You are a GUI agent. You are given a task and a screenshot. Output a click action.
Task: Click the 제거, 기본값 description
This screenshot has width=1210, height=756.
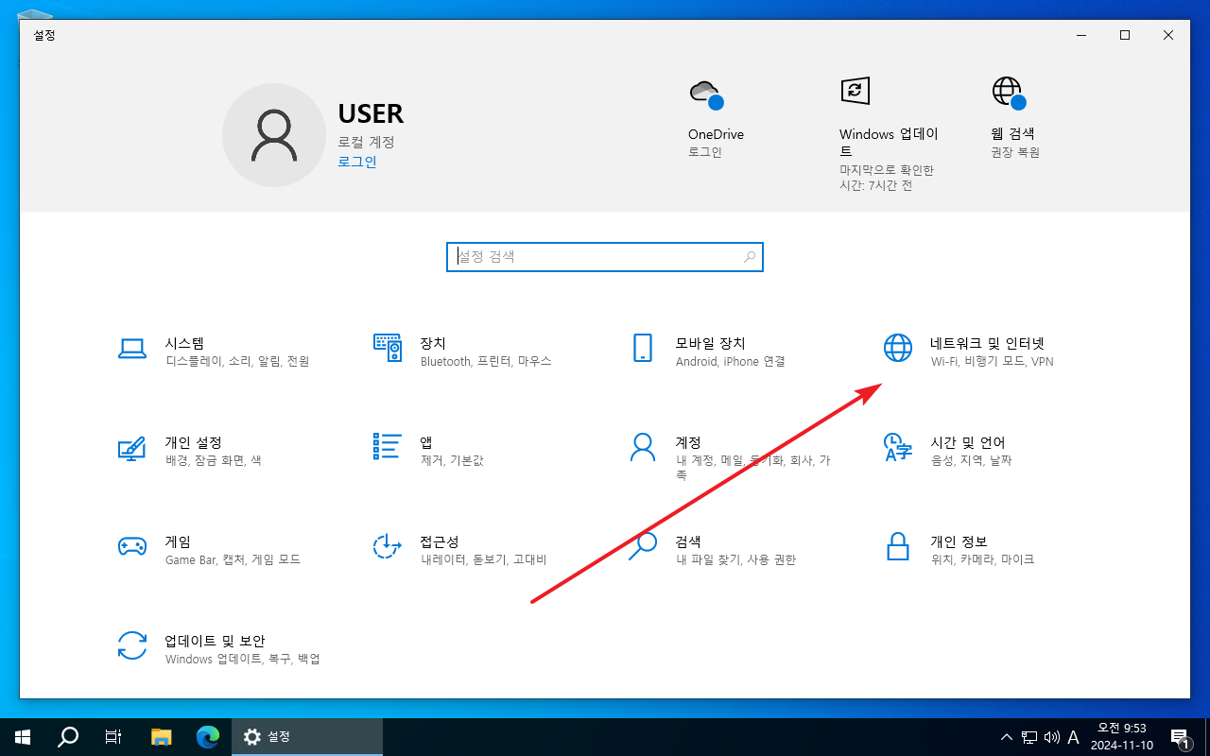[452, 460]
